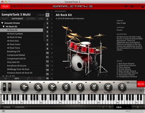Play the C1 key on keyboard
This screenshot has width=145, height=113.
pyautogui.click(x=22, y=103)
